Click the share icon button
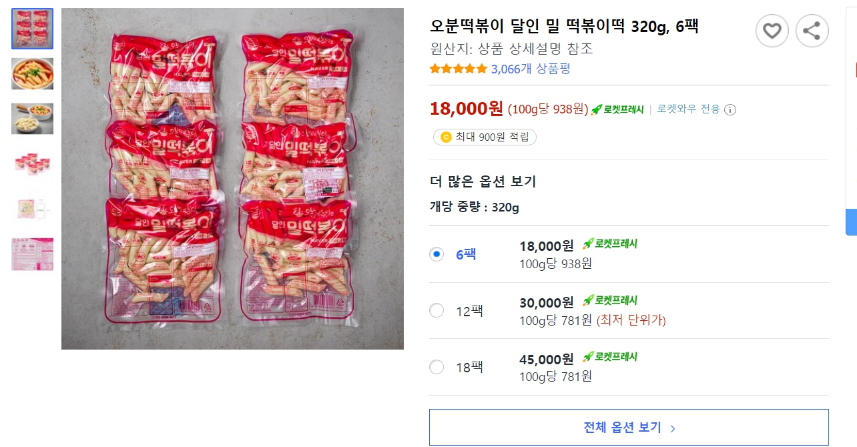 (812, 31)
